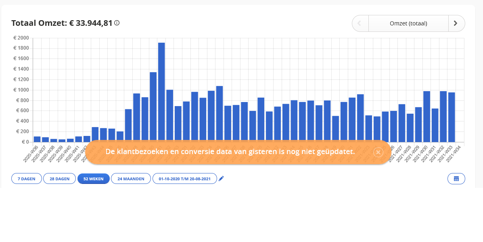Select the 7 DAGEN period
The width and height of the screenshot is (483, 242).
click(x=27, y=179)
